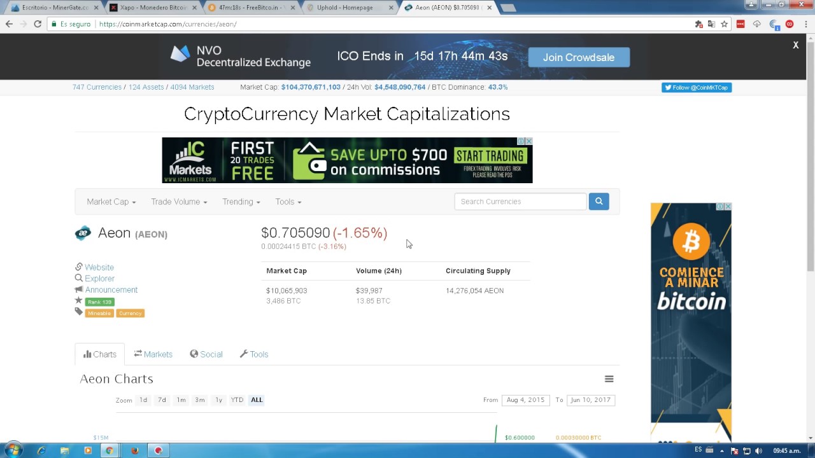Set chart zoom to YTD
The image size is (815, 458).
click(x=237, y=400)
